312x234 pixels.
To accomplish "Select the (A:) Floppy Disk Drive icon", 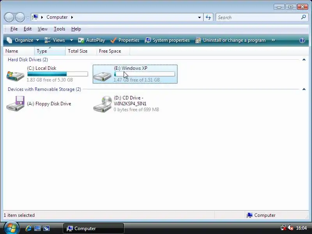I will pos(15,104).
